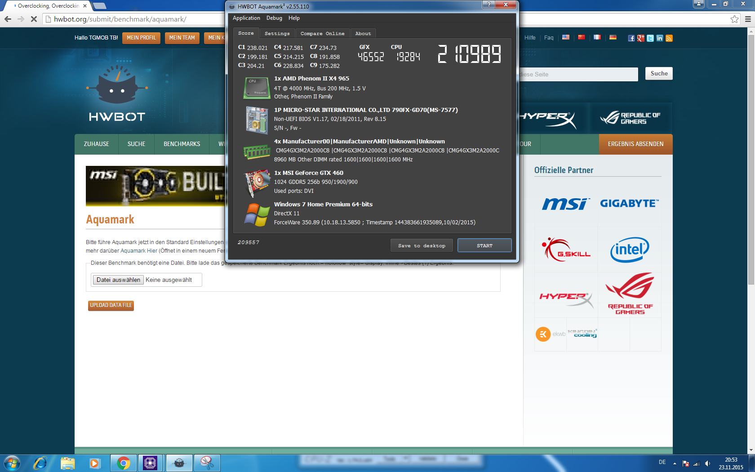
Task: Switch to the Settings tab
Action: [x=277, y=34]
